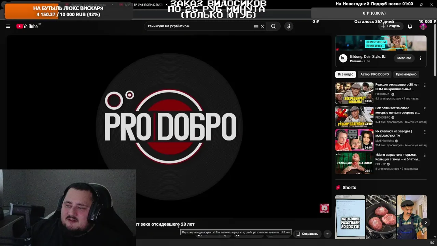Open the Создать create menu
This screenshot has width=437, height=246.
(391, 26)
